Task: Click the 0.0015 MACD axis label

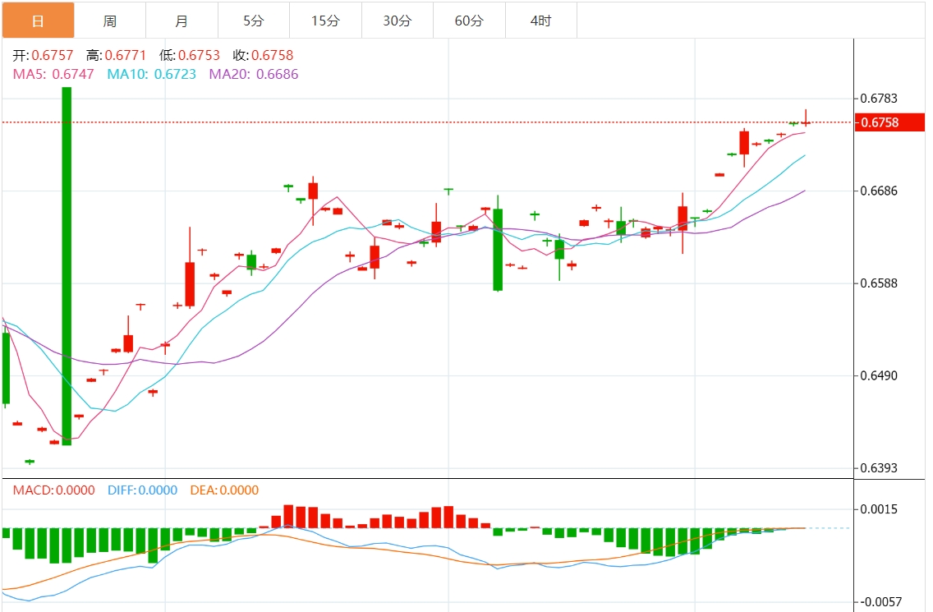Action: tap(879, 509)
